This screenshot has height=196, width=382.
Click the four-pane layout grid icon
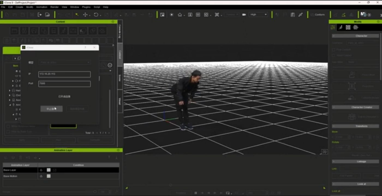[x=198, y=15]
